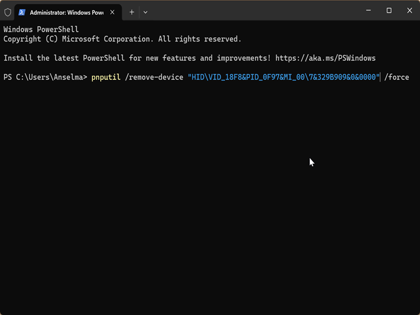Screen dimensions: 420x315
Task: Click the administrator shield icon in title bar
Action: point(7,12)
